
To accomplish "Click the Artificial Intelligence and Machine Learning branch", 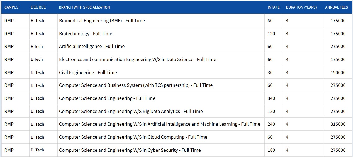I will pos(160,124).
